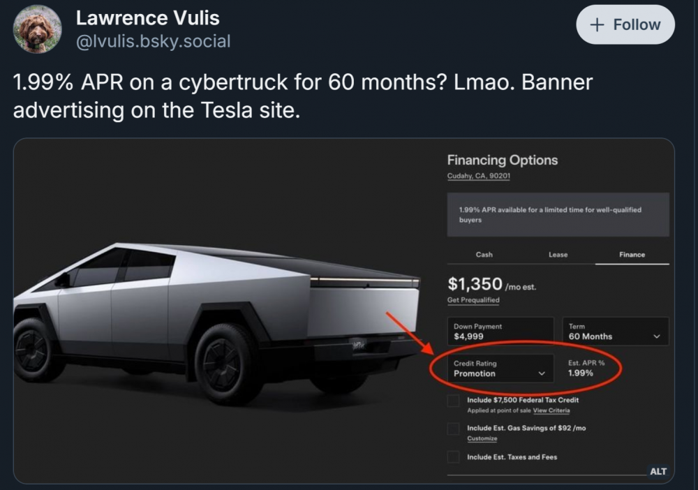This screenshot has width=698, height=490.
Task: Click the View Criteria link
Action: coord(551,410)
